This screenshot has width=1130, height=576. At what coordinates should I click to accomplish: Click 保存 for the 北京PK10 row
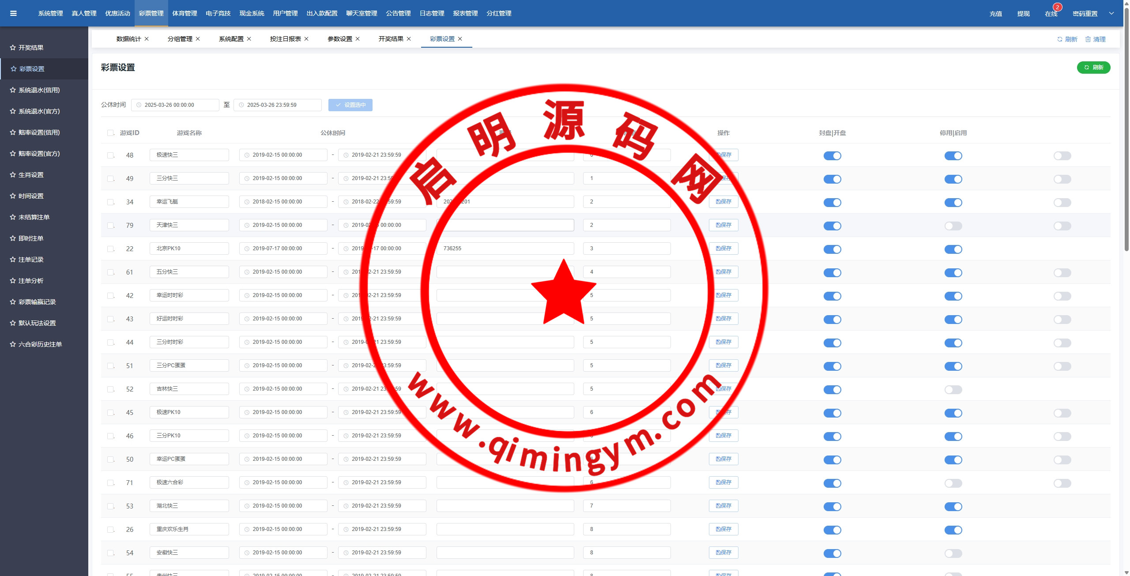click(x=723, y=248)
